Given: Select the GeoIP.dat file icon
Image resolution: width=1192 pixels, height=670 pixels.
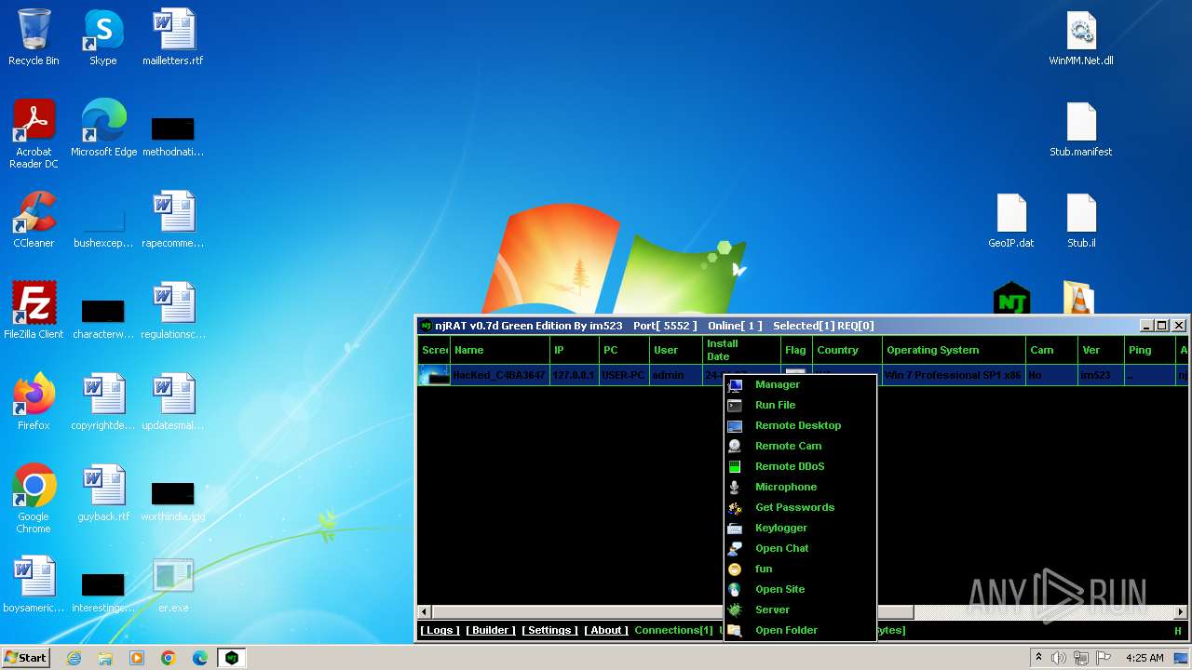Looking at the screenshot, I should pyautogui.click(x=1011, y=221).
